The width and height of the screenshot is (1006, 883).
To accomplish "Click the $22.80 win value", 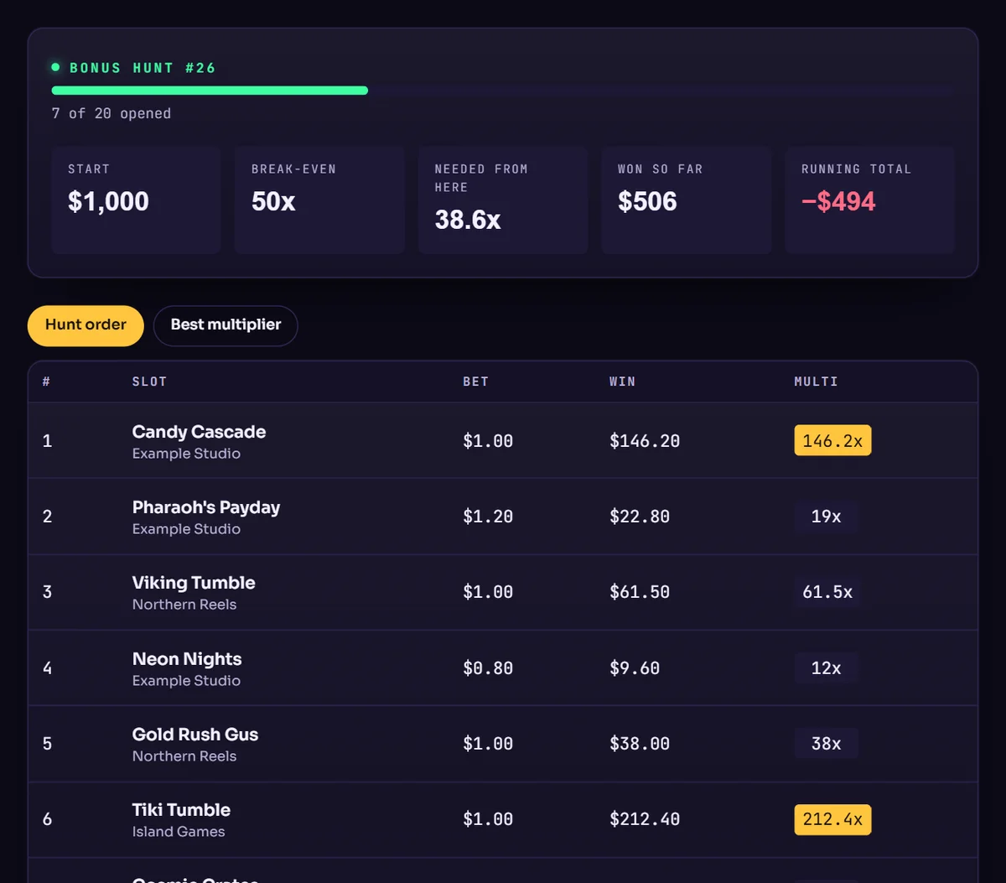I will [x=640, y=517].
